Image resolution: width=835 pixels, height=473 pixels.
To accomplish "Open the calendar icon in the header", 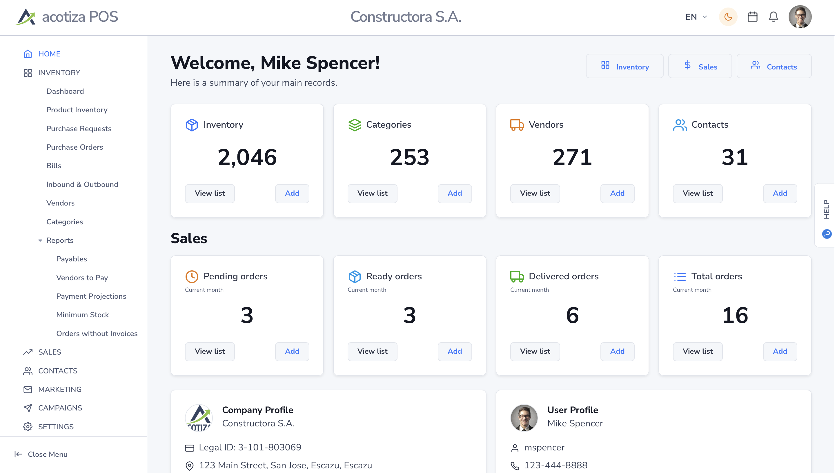I will 752,16.
